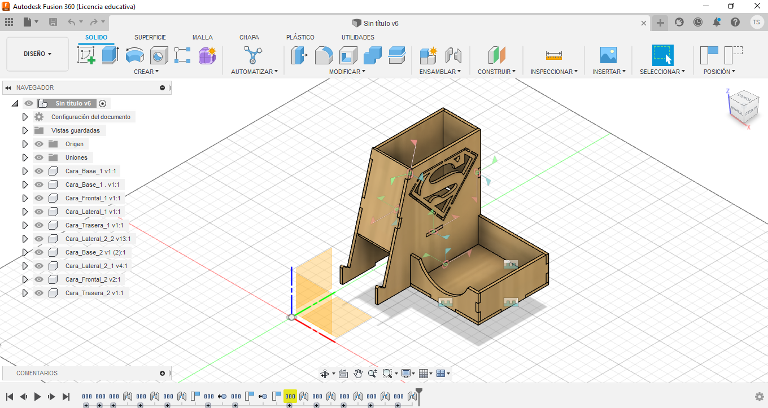Image resolution: width=768 pixels, height=408 pixels.
Task: Switch to the UTILIDADES tab
Action: tap(358, 37)
